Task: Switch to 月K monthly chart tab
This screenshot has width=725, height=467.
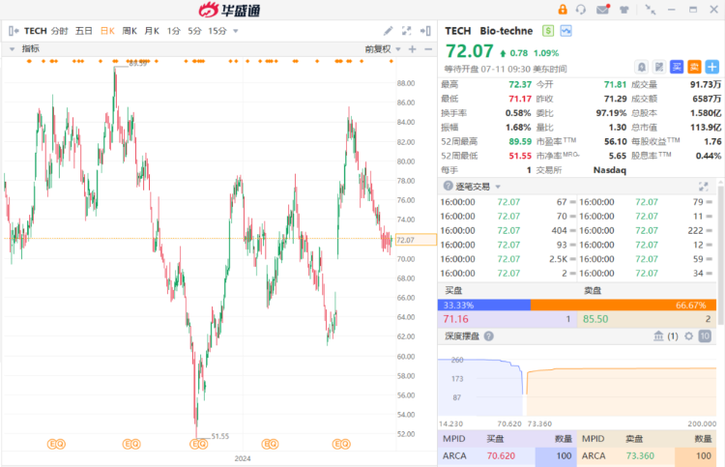Action: 152,31
